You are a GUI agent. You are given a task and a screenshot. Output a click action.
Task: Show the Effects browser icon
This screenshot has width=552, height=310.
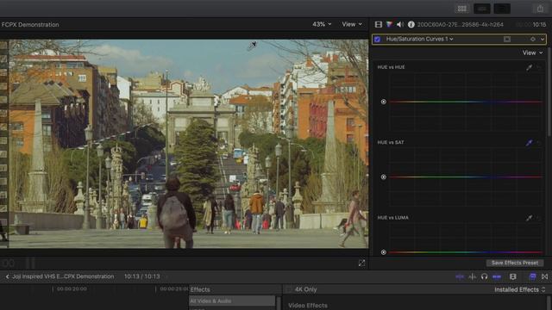pyautogui.click(x=533, y=277)
